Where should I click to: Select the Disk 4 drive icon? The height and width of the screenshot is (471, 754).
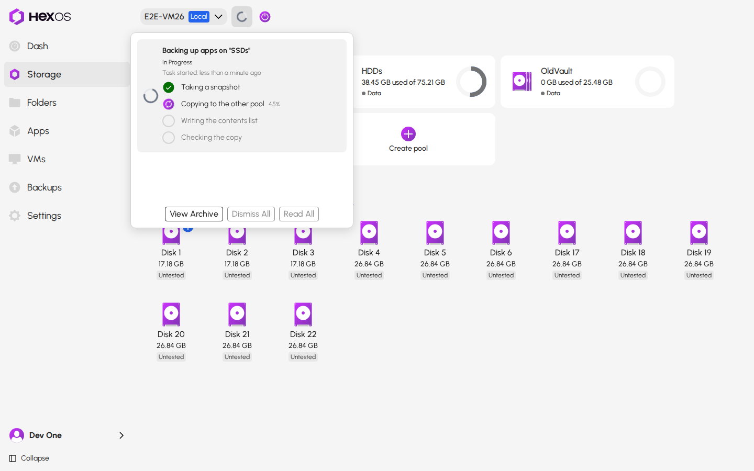click(369, 232)
